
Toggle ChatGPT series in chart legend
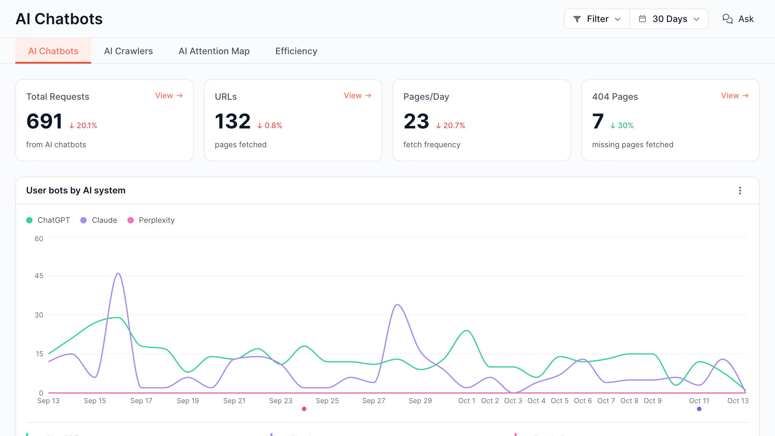(48, 220)
